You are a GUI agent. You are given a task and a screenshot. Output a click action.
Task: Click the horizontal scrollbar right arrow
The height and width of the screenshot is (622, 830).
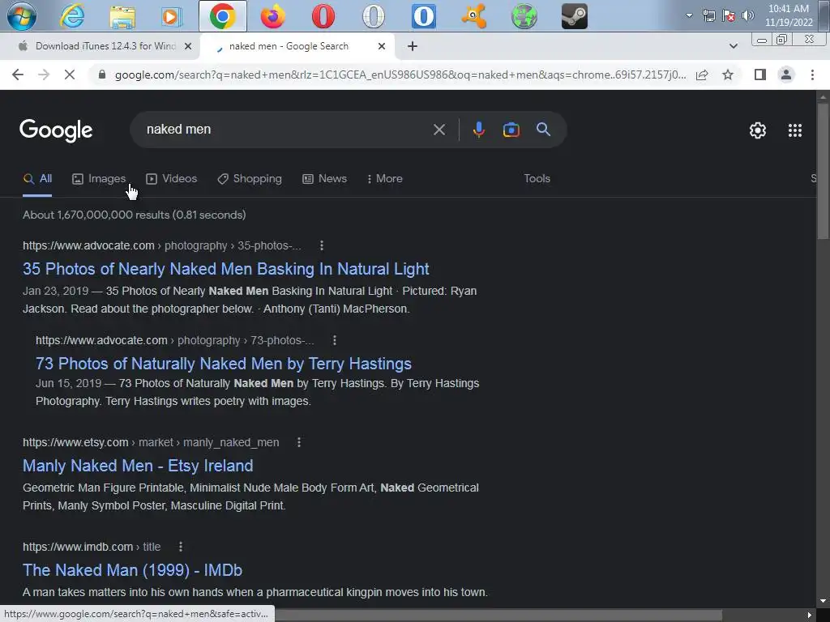[810, 615]
